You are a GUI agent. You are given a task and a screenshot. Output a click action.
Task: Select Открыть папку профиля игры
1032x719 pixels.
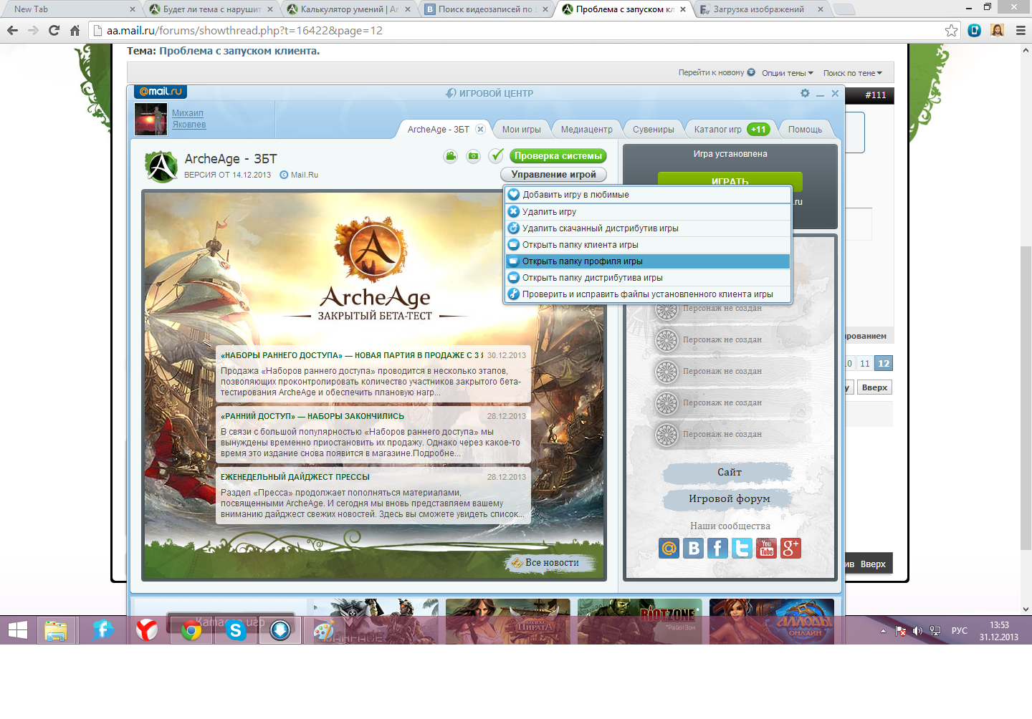point(648,261)
